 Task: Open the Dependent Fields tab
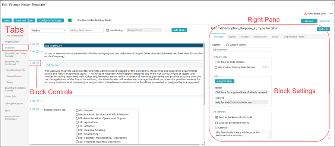[x=294, y=37]
